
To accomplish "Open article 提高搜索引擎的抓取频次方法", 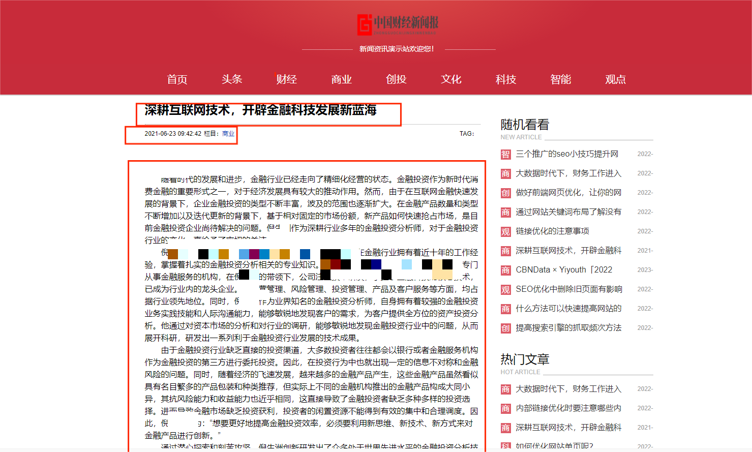I will pos(568,328).
